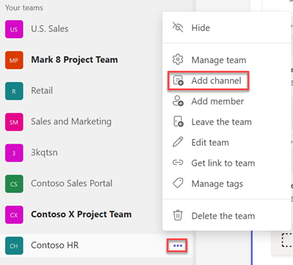This screenshot has width=293, height=265.
Task: Open the U.S. Sales team
Action: 50,29
